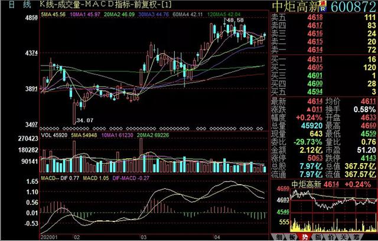
Task: Click the VOL 45920 volume label
Action: (54, 135)
